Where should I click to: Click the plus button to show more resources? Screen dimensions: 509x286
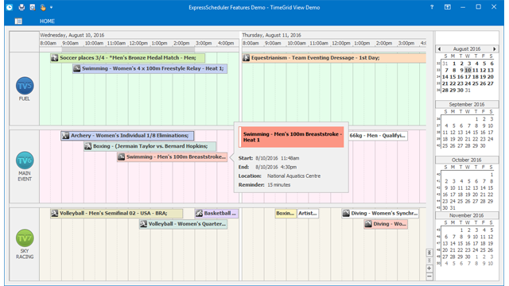coord(429,269)
